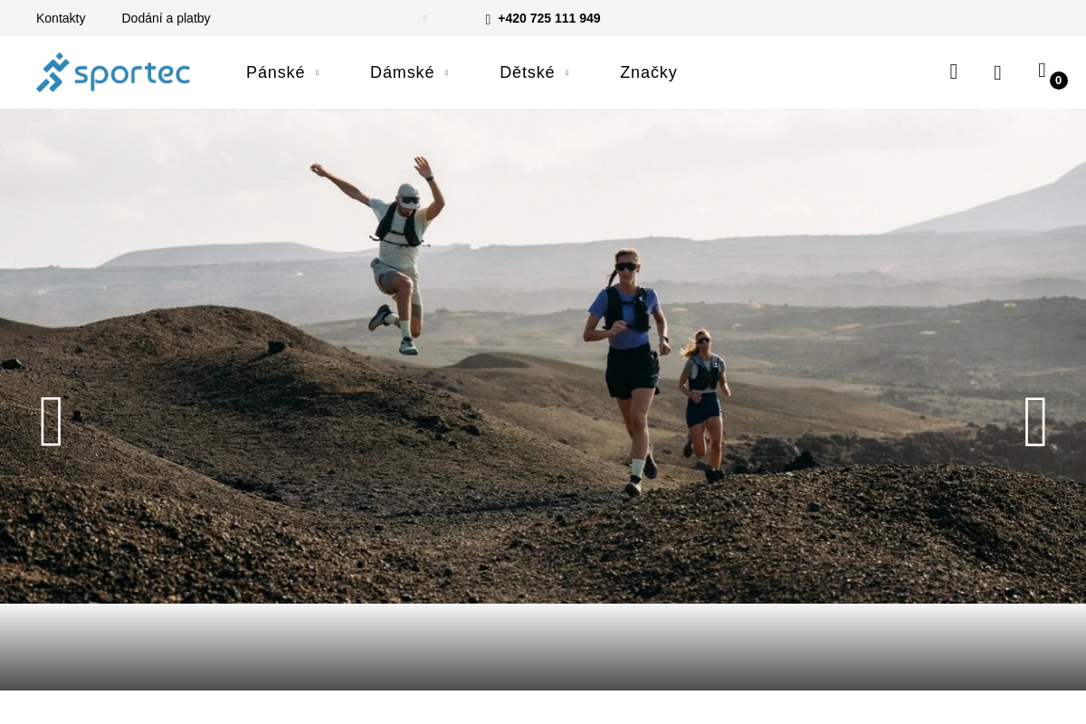Click the carousel right arrow
The height and width of the screenshot is (724, 1086).
[x=1035, y=422]
